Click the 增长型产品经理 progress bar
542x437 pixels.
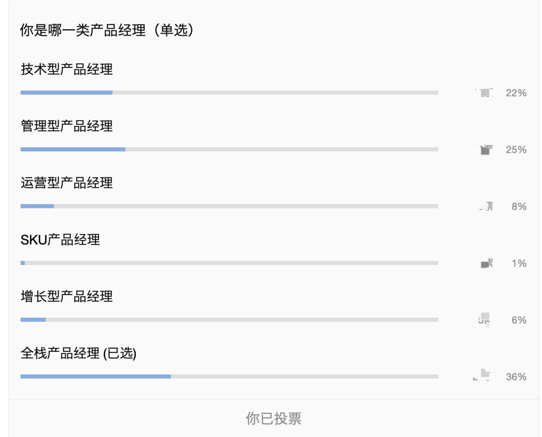(229, 320)
